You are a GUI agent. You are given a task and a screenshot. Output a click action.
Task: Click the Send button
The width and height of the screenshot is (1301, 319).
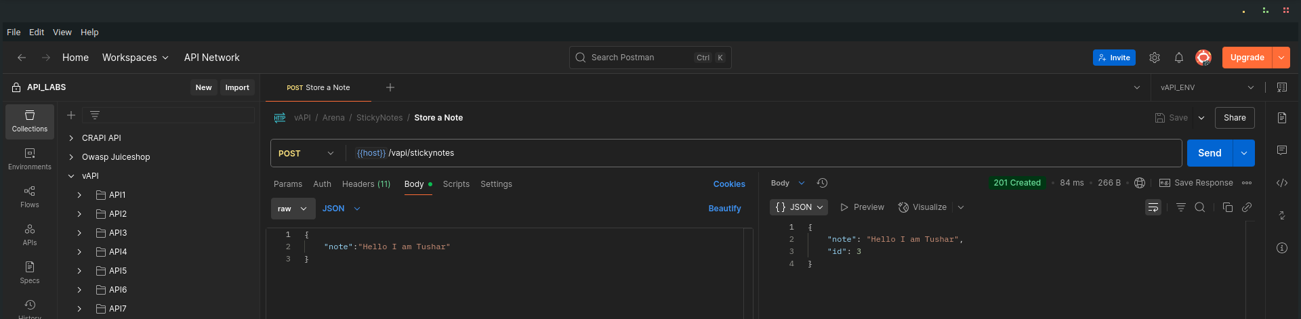click(1210, 153)
